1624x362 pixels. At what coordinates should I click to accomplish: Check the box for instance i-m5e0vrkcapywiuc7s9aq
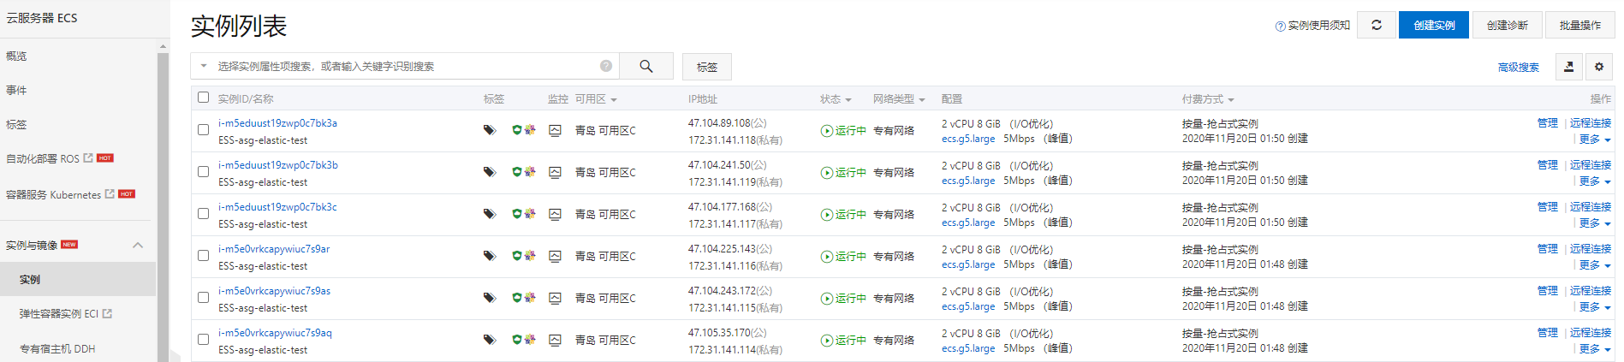coord(203,339)
